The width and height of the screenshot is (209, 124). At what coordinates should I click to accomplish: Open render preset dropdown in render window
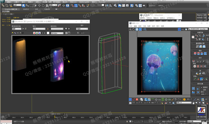pyautogui.click(x=57, y=29)
